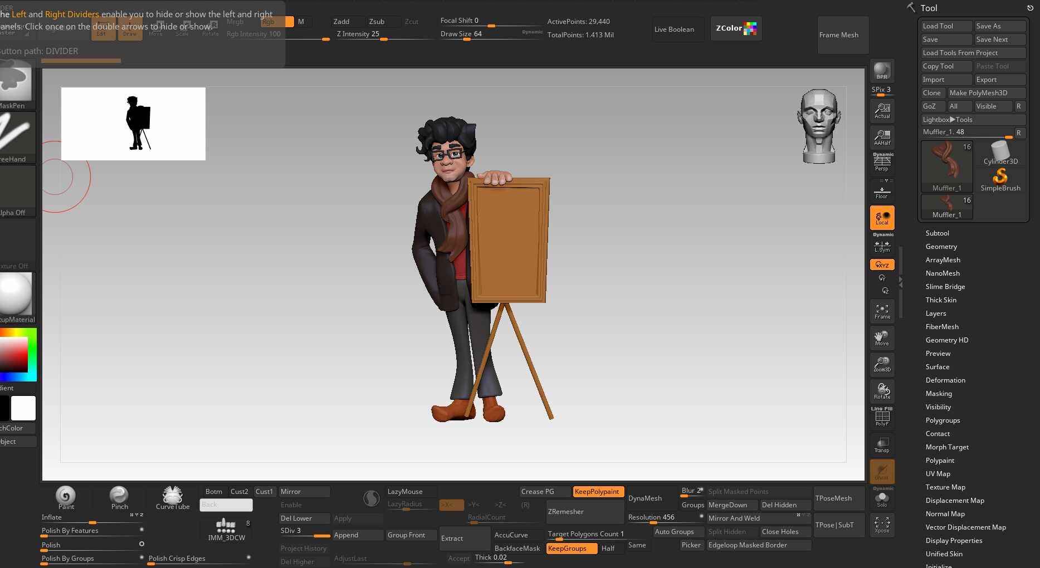
Task: Expand the Subtool section
Action: 937,233
